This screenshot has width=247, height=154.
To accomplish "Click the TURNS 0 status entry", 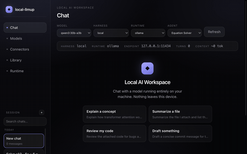I will pos(183,46).
